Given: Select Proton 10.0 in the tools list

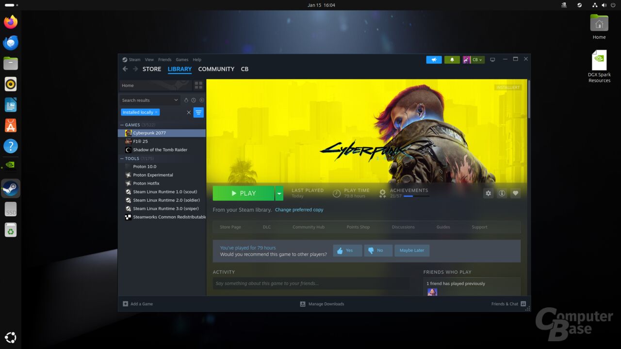Looking at the screenshot, I should (162, 167).
